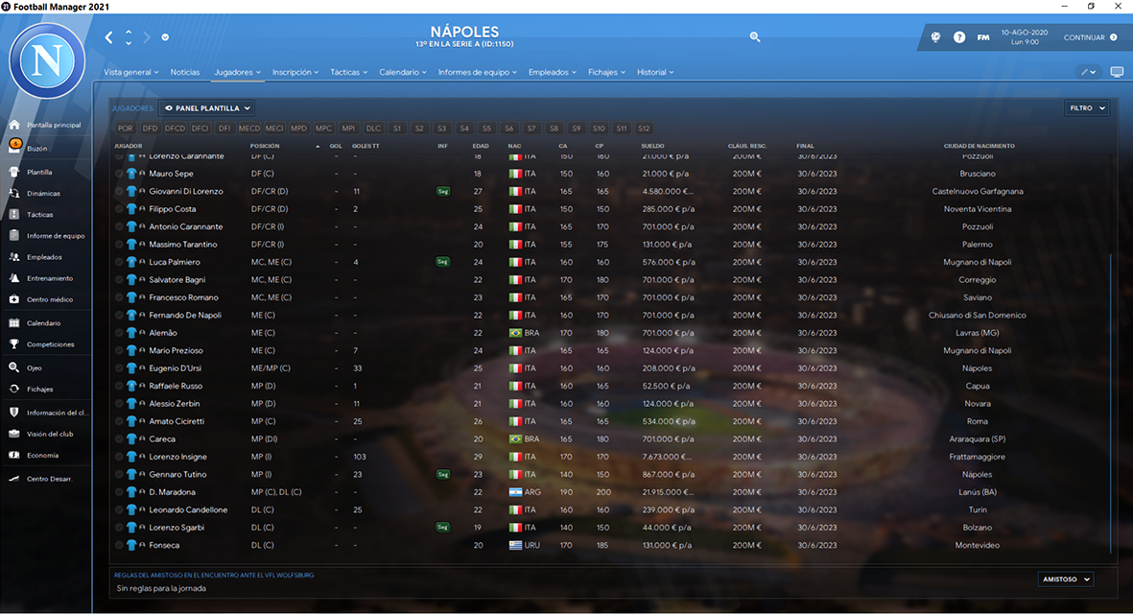Viewport: 1133px width, 614px height.
Task: Expand the Empleados top menu
Action: [552, 72]
